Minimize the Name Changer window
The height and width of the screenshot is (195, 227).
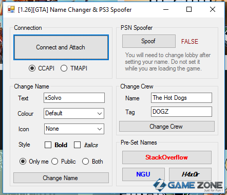tap(166, 9)
